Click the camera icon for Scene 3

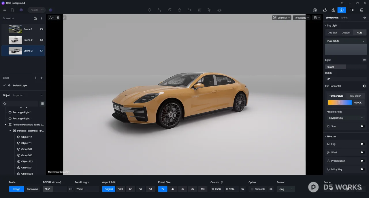pos(42,51)
